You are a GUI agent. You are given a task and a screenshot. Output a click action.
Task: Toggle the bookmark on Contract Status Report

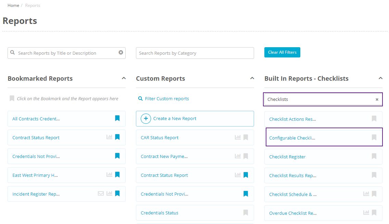pos(117,137)
